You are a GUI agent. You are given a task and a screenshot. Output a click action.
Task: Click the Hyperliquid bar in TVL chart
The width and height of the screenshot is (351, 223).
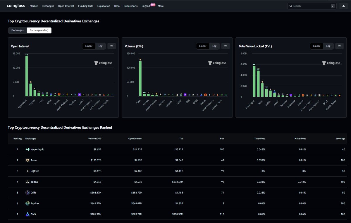(254, 81)
